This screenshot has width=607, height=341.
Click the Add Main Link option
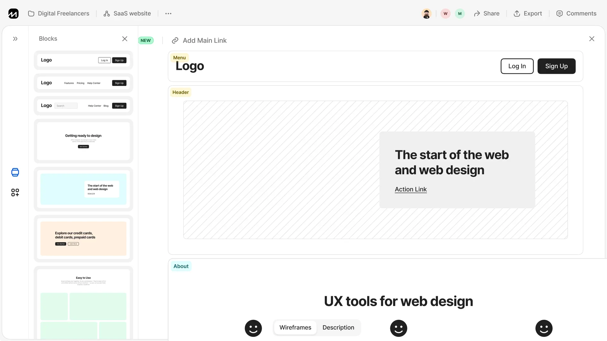(x=199, y=40)
